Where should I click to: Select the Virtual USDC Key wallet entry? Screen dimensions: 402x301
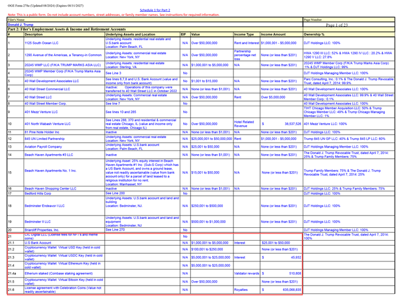coord(63,257)
